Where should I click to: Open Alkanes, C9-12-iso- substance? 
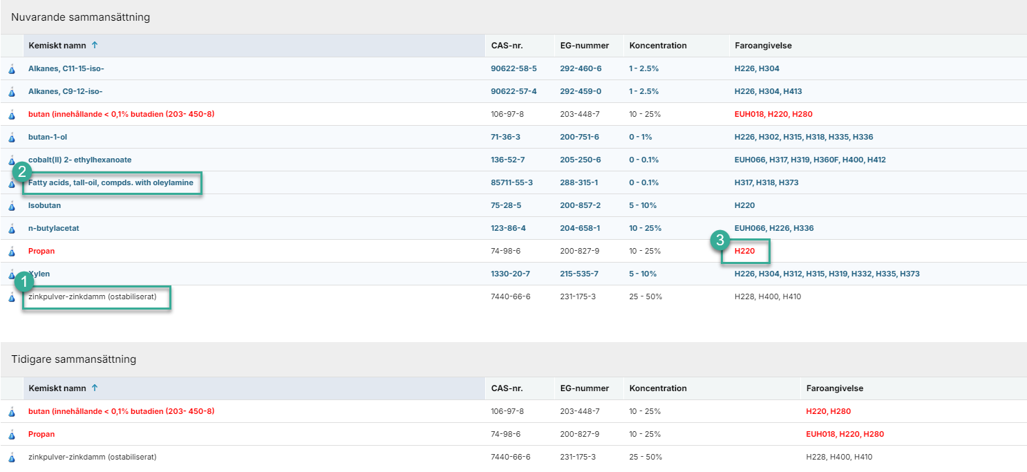pos(66,92)
